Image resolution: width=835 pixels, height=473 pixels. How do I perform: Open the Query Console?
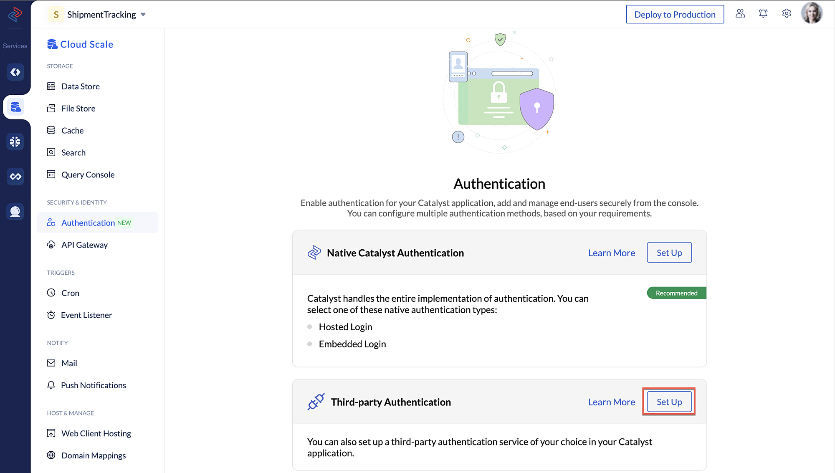point(88,175)
